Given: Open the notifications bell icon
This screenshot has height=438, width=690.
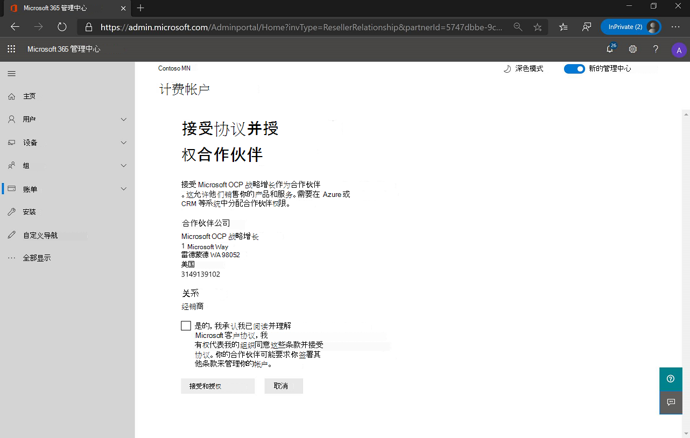Looking at the screenshot, I should (x=610, y=49).
